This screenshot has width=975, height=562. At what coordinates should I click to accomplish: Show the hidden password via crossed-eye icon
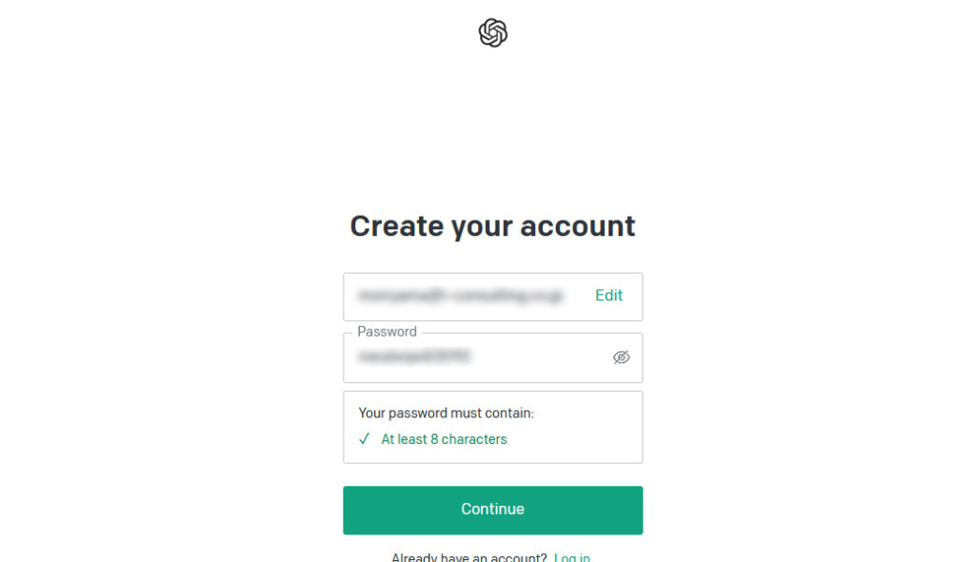(x=621, y=358)
